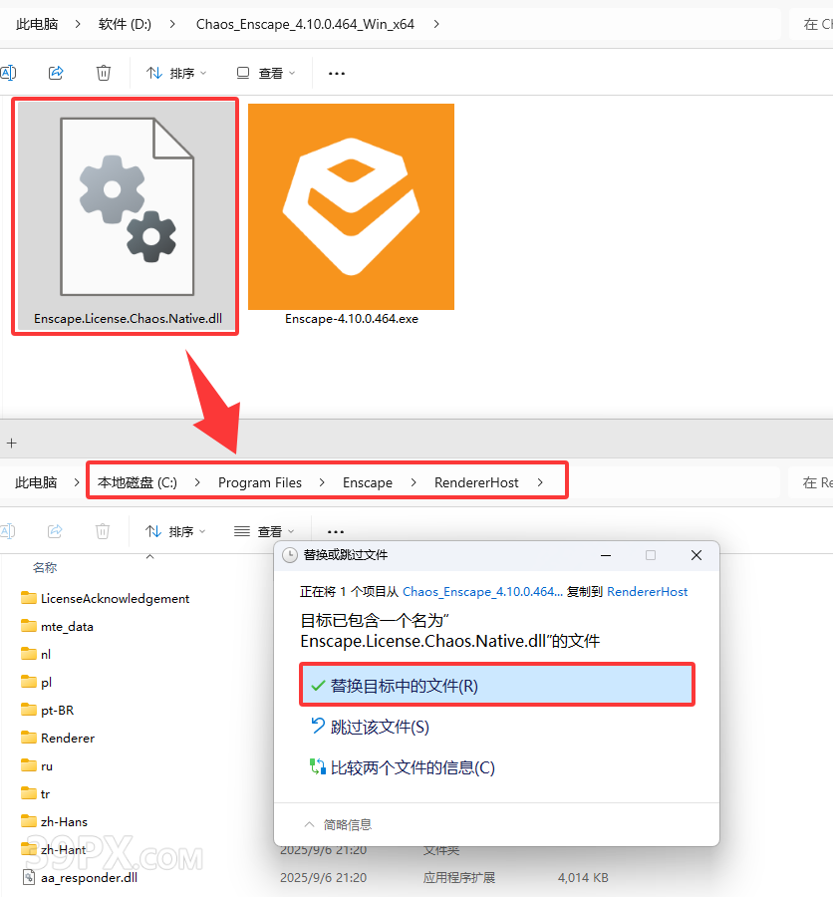Choose 比较两个文件的信息(C) option

(x=412, y=767)
